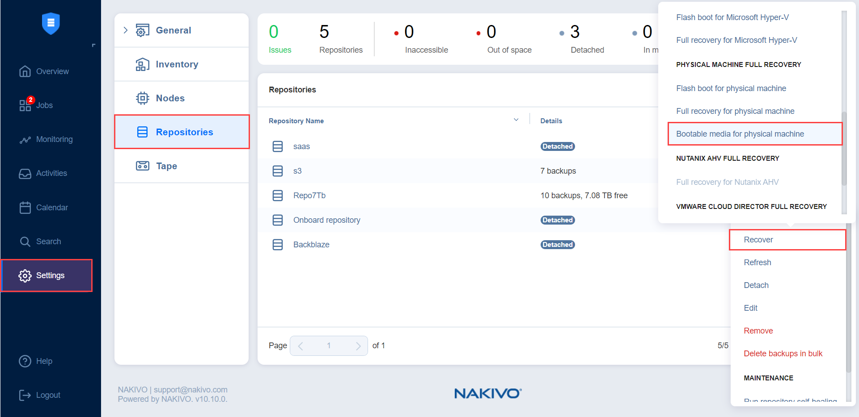The height and width of the screenshot is (417, 859).
Task: Click Delete backups in bulk
Action: click(783, 354)
